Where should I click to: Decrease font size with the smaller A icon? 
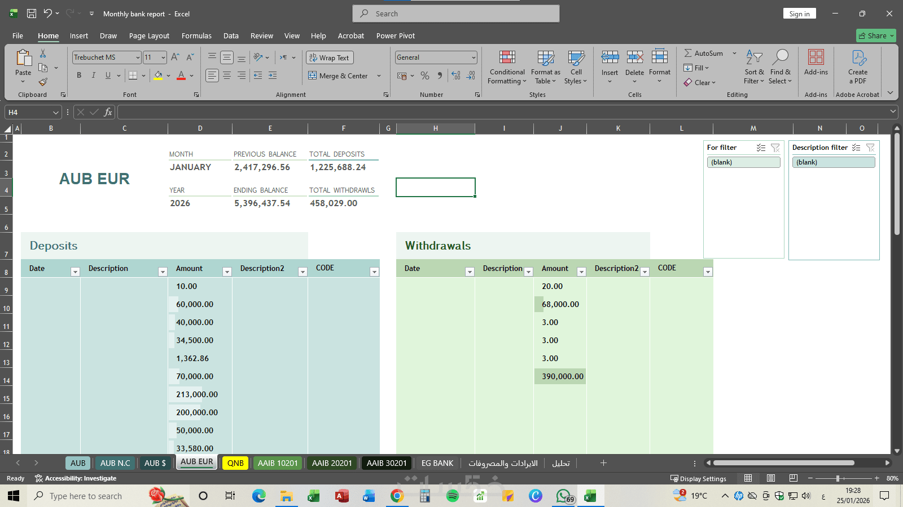pos(190,57)
